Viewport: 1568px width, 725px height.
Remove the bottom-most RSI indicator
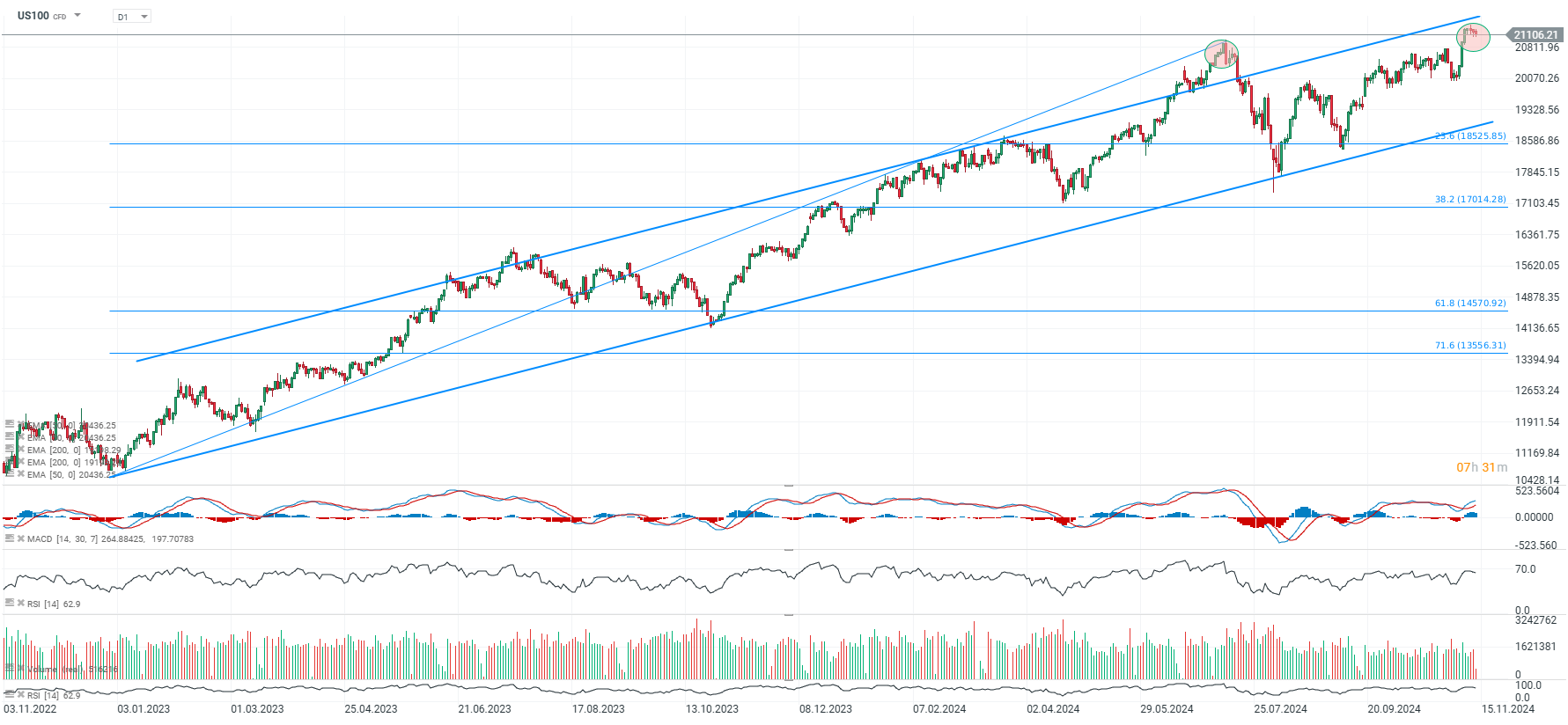coord(21,695)
